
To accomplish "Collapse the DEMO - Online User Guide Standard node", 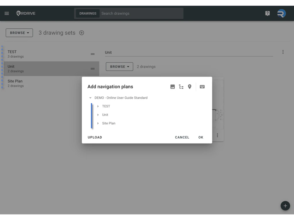I will [x=90, y=98].
